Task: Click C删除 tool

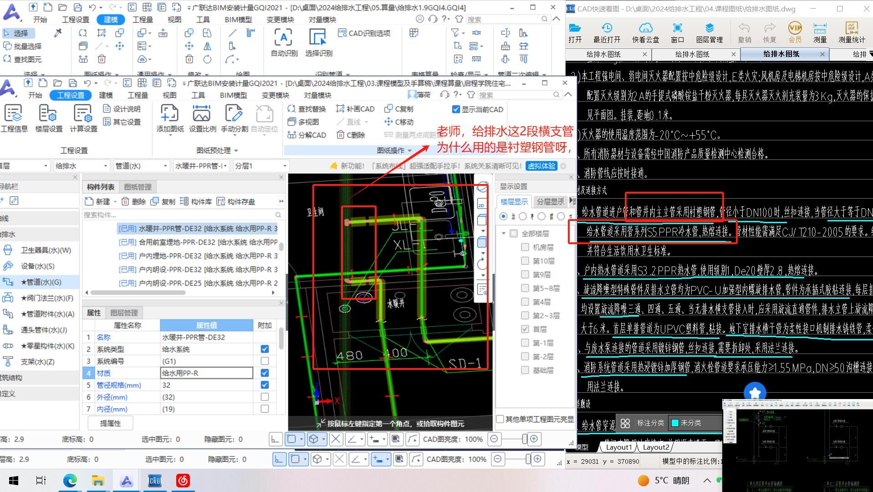Action: tap(351, 135)
